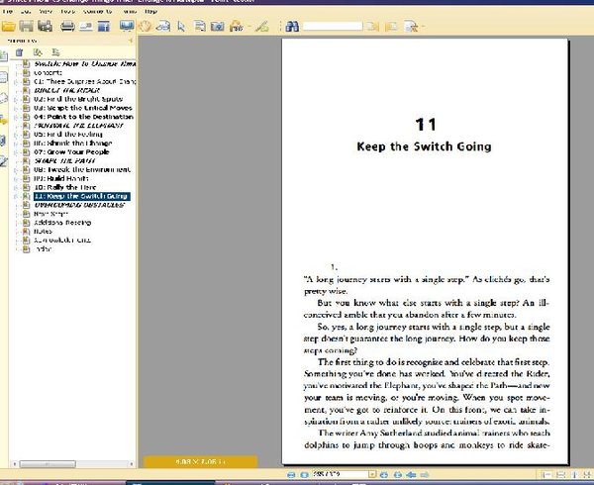Select the arrow pointer tool
The image size is (594, 485).
pyautogui.click(x=181, y=26)
